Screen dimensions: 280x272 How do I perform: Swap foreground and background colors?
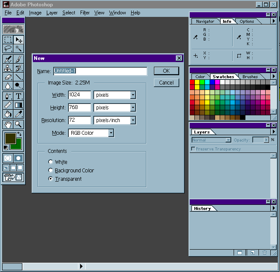(x=19, y=134)
